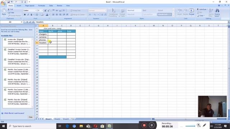230x129 pixels.
Task: Cancel formula bar entry with X
Action: pyautogui.click(x=27, y=22)
